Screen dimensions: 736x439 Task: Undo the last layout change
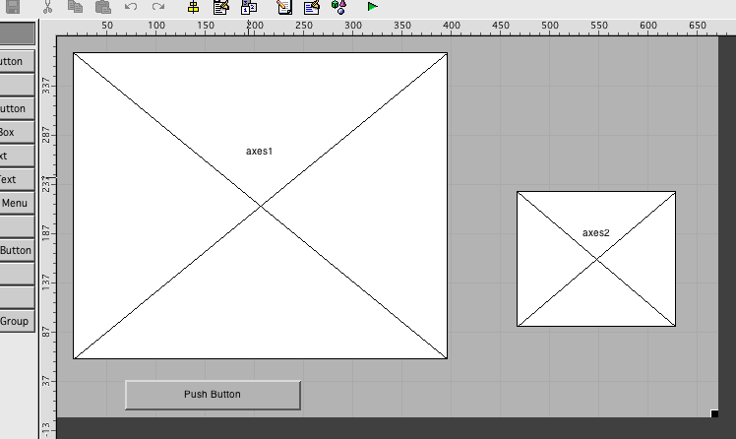pos(131,6)
